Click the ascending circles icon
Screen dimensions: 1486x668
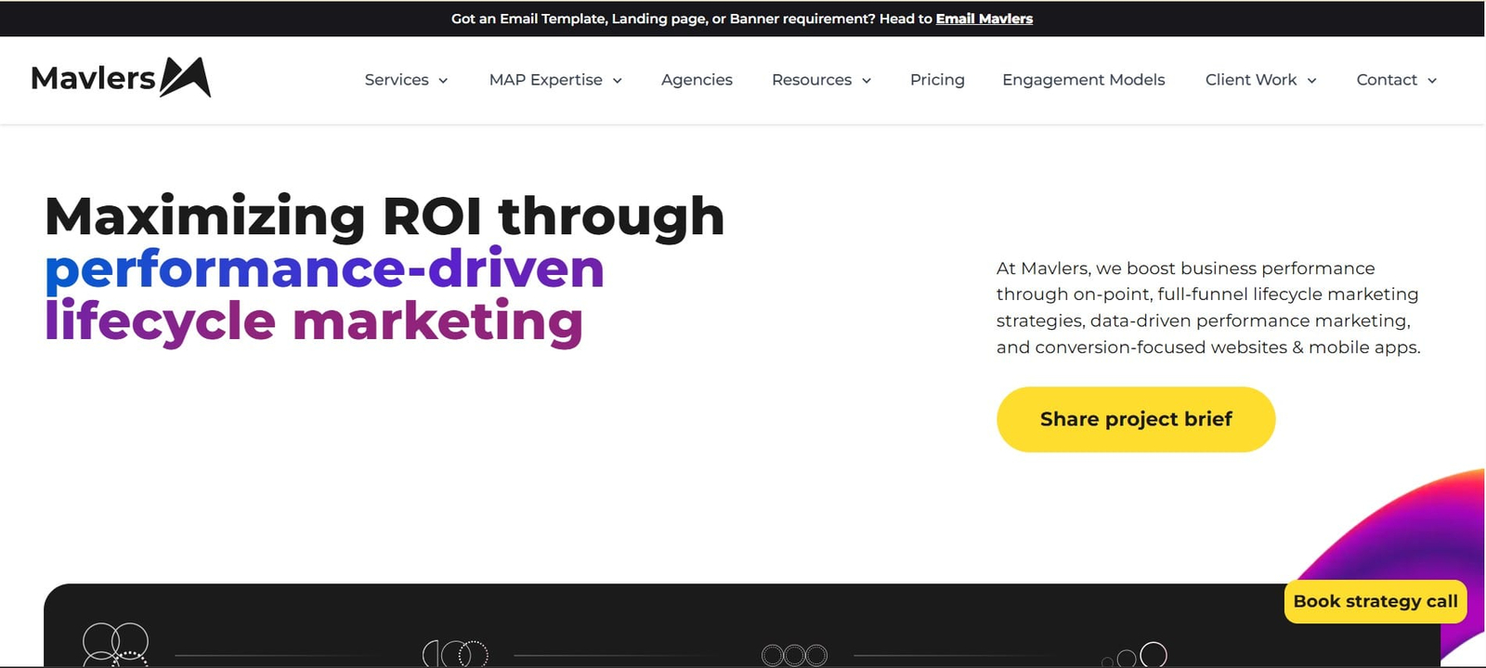(x=1137, y=655)
